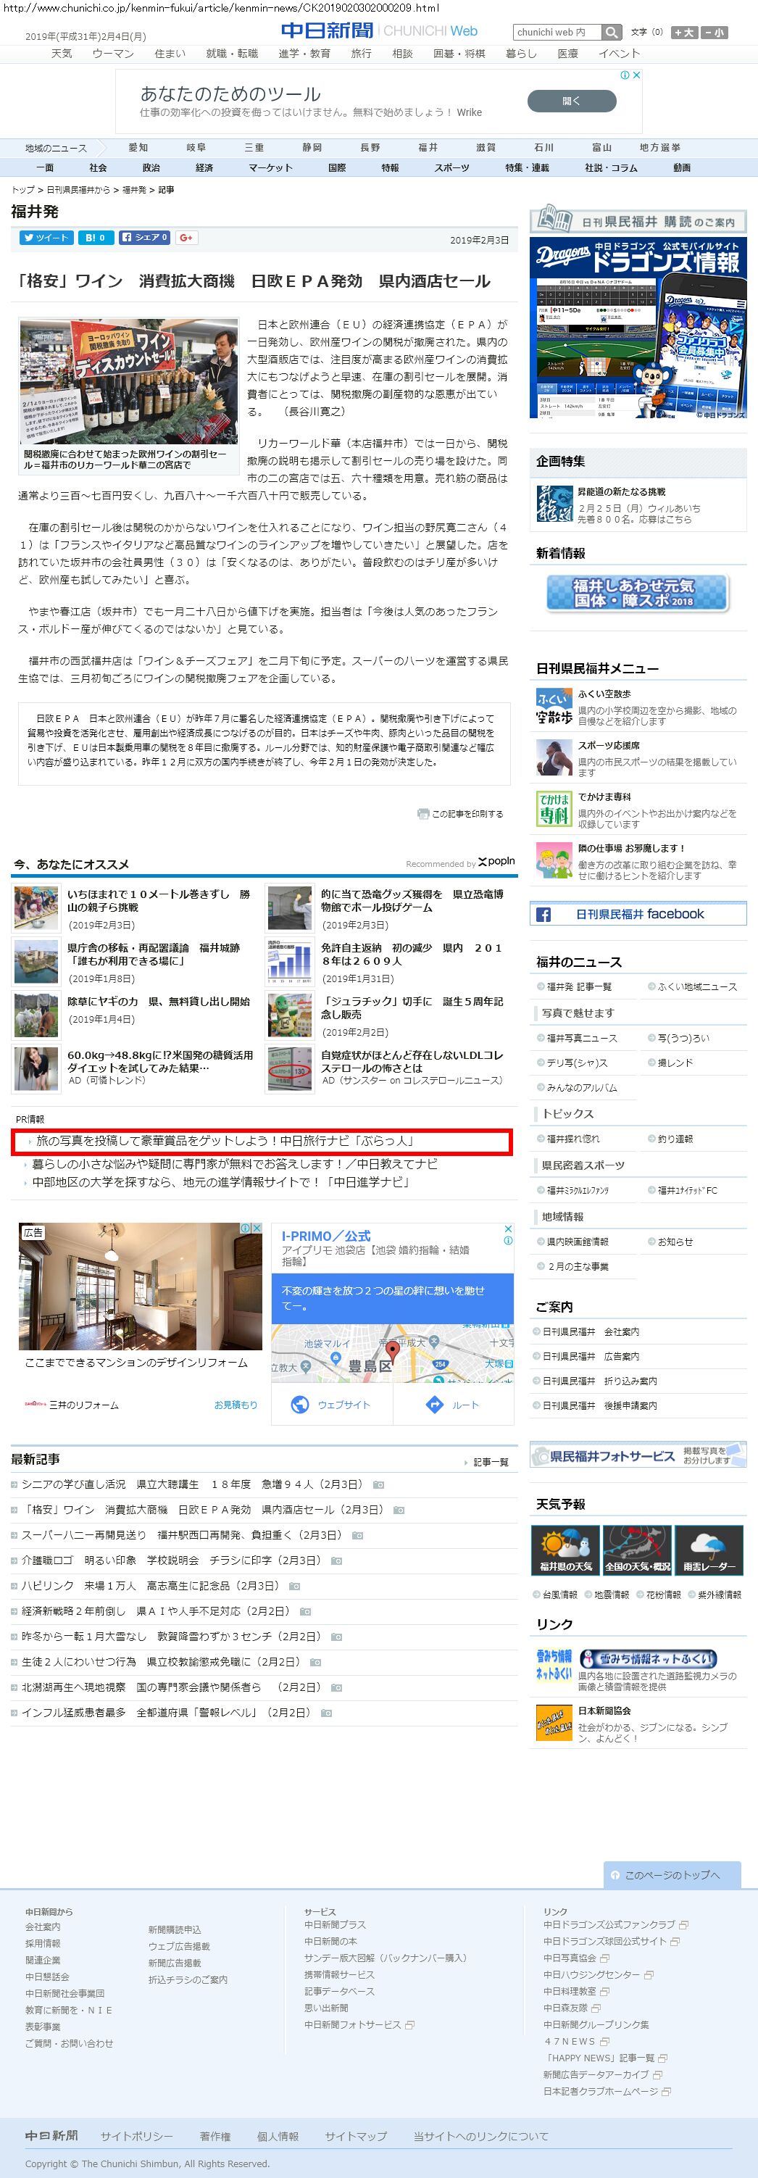Click the 開く button in ad

point(571,101)
